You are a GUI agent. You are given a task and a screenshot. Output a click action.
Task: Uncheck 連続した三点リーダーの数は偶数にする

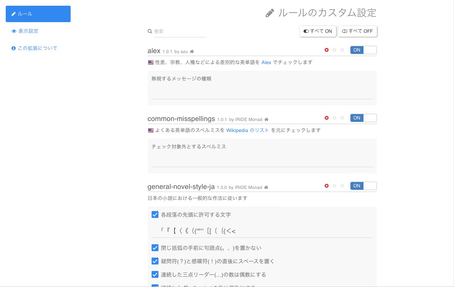point(155,274)
